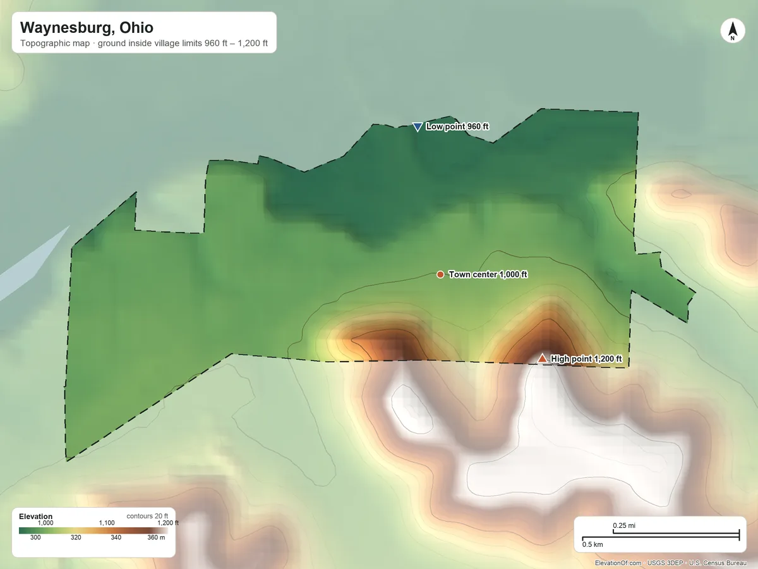Click the '0.25 mi' scale bar label
The height and width of the screenshot is (569, 758).
624,525
